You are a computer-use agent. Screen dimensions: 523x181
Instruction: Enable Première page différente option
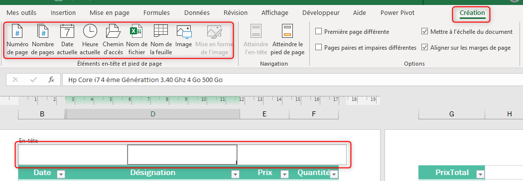pos(352,32)
